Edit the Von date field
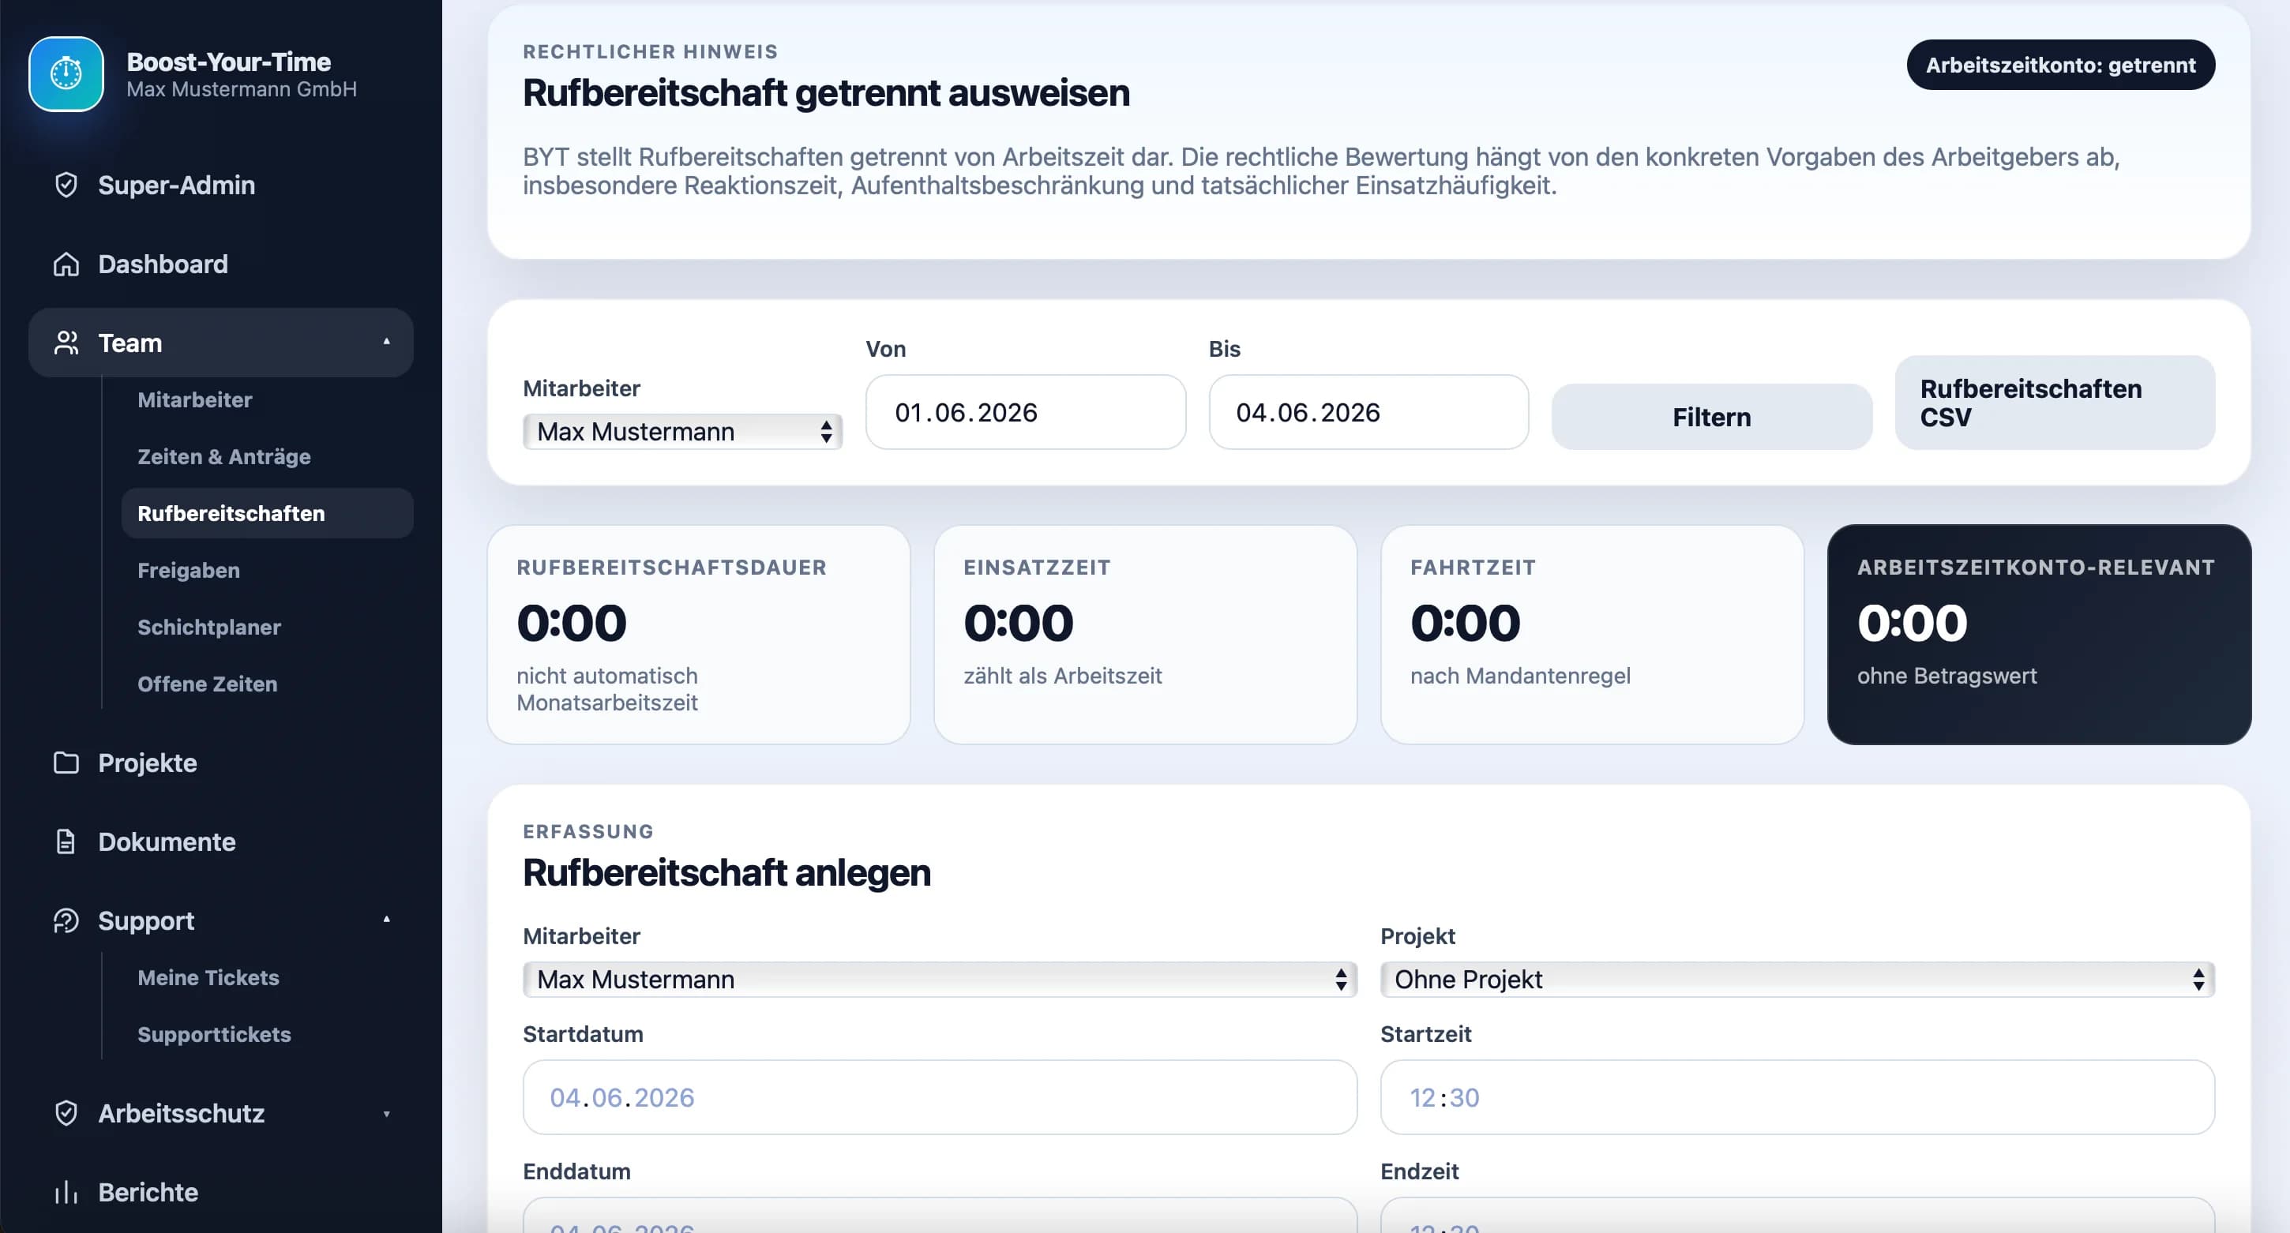 coord(1025,413)
